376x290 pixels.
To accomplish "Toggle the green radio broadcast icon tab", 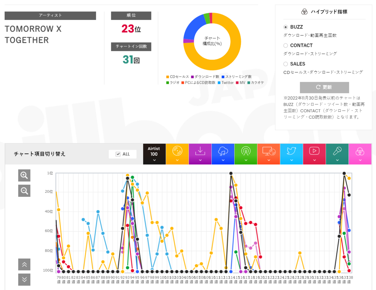I will 246,154.
